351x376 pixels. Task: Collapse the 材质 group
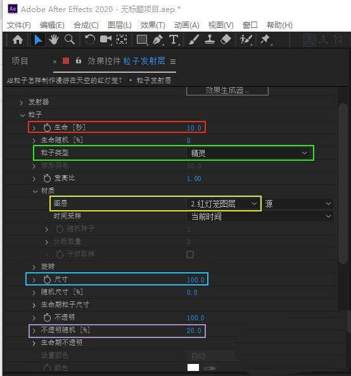click(35, 191)
